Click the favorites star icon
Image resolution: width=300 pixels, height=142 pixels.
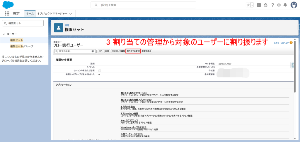pyautogui.click(x=248, y=5)
